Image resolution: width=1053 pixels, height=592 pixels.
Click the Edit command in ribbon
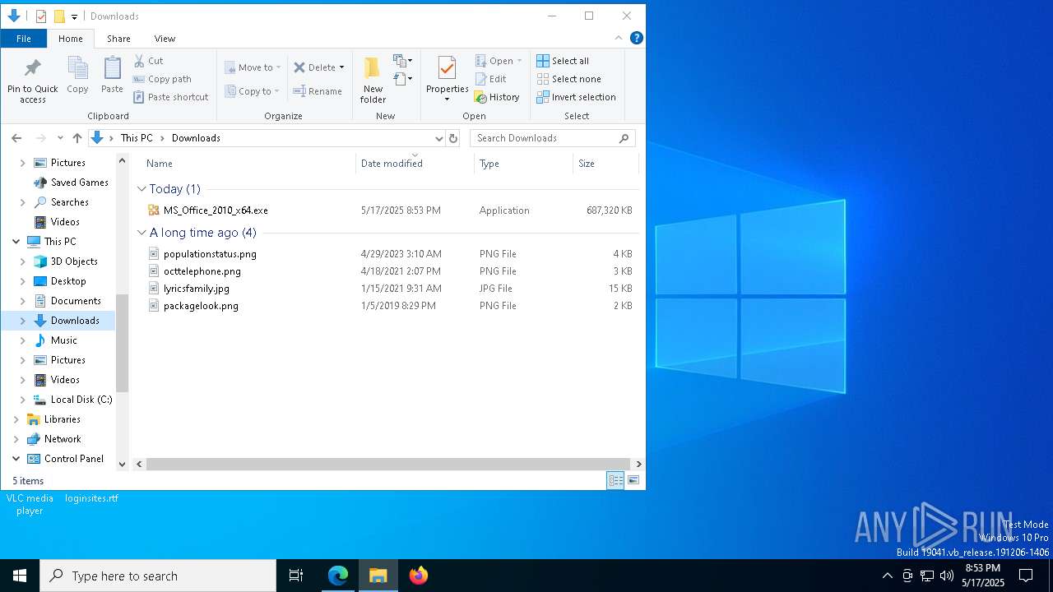pyautogui.click(x=490, y=79)
